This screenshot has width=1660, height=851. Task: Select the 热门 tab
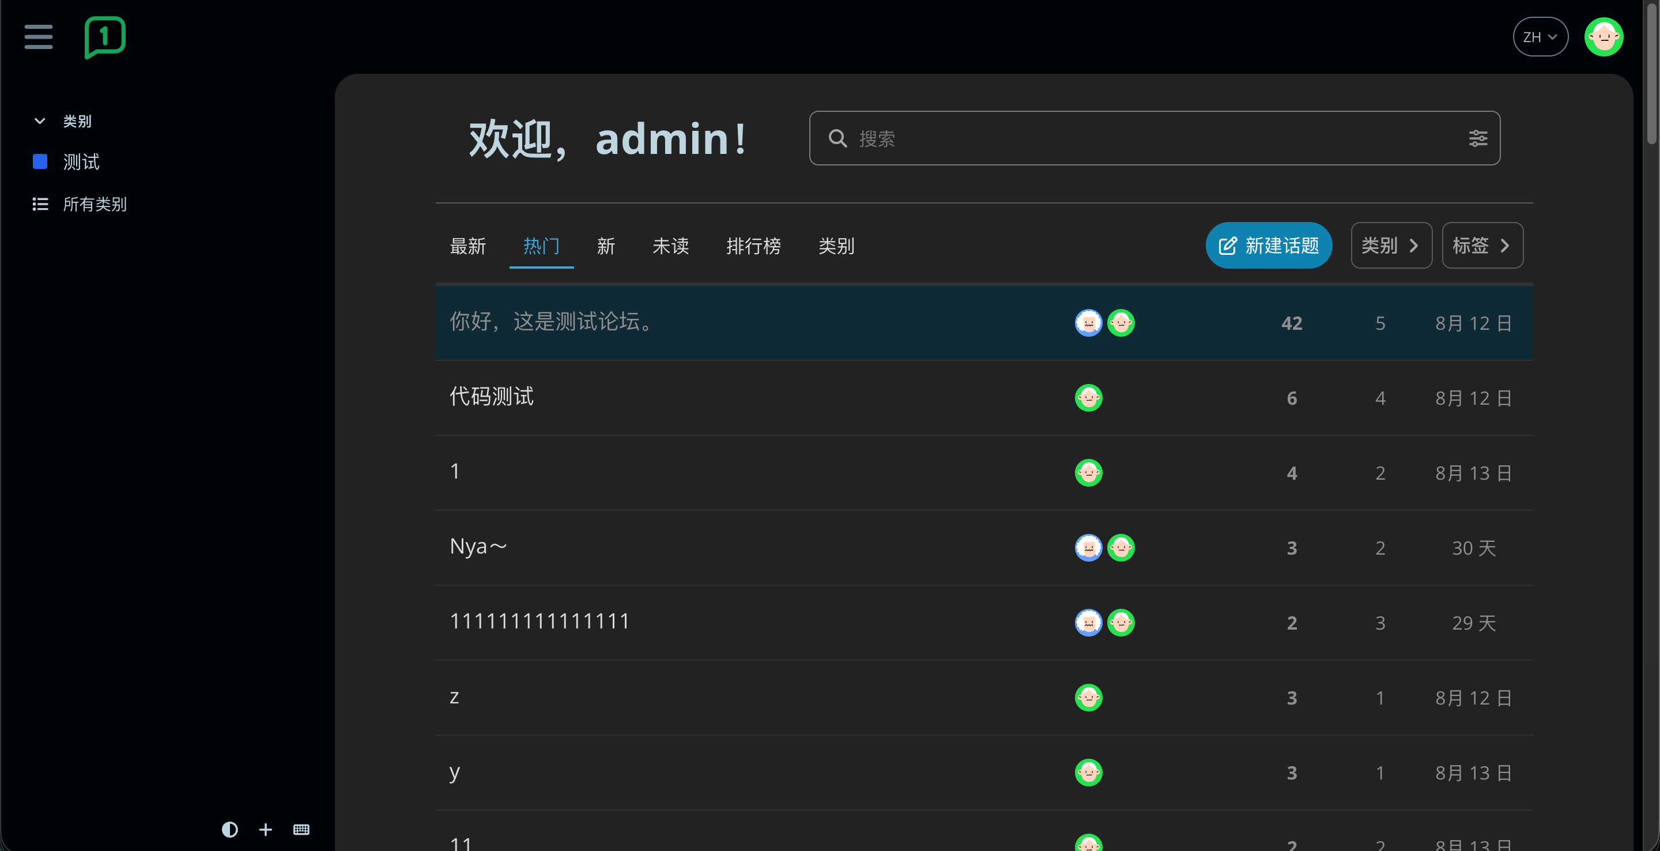541,246
